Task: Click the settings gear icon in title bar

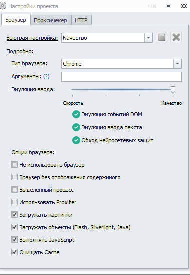Action: 3,6
